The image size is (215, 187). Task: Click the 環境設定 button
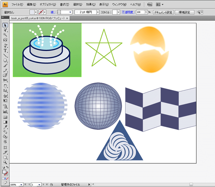(x=185, y=12)
